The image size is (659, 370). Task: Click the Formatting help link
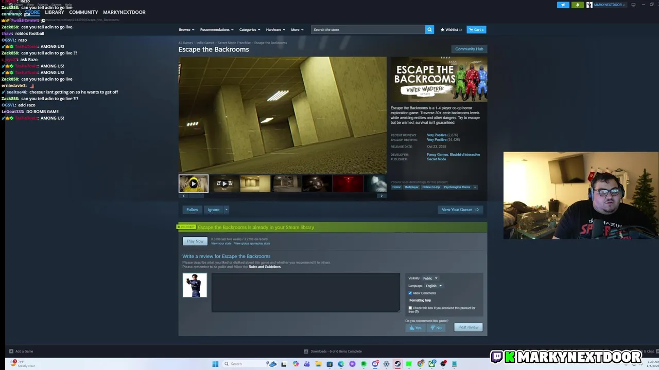(420, 300)
